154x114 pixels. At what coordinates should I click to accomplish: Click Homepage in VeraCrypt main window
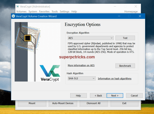coord(131,11)
